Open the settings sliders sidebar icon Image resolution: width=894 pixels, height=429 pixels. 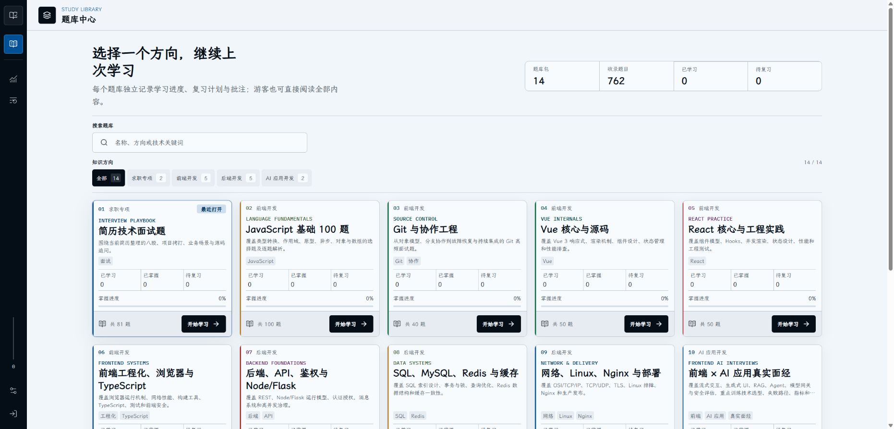[13, 391]
